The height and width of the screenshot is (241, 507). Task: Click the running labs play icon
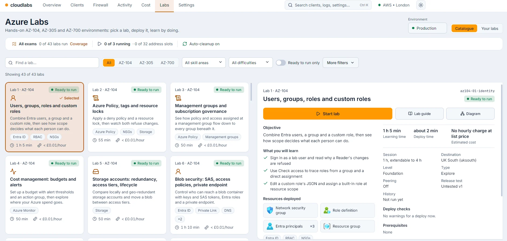[100, 44]
